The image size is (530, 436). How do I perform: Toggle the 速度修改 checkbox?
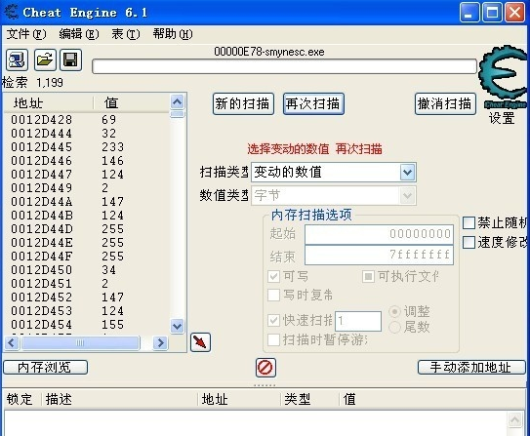[x=469, y=242]
